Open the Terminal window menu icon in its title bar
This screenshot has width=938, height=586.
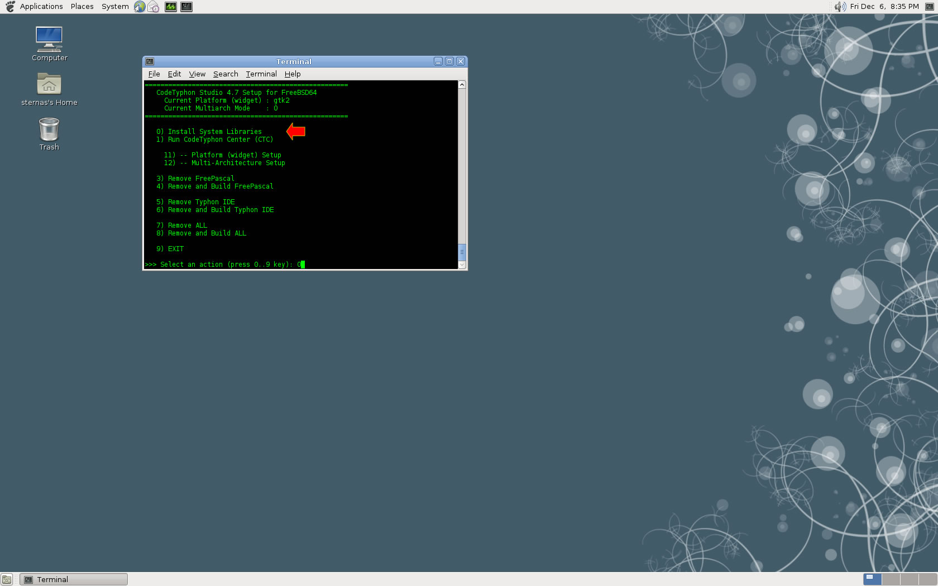click(x=150, y=61)
